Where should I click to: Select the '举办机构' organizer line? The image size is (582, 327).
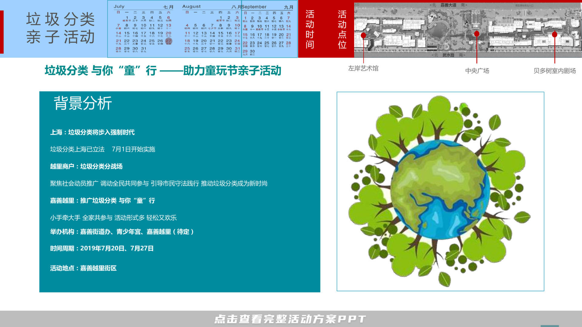[122, 232]
